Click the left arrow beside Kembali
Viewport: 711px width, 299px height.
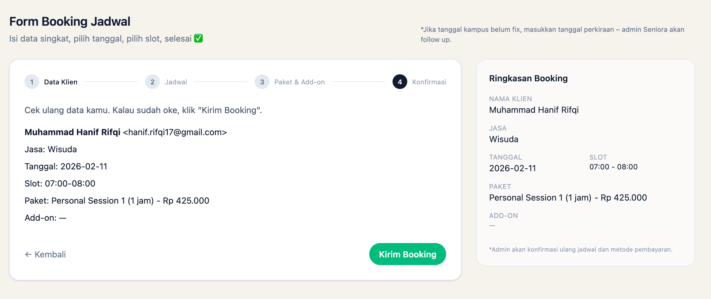[28, 254]
